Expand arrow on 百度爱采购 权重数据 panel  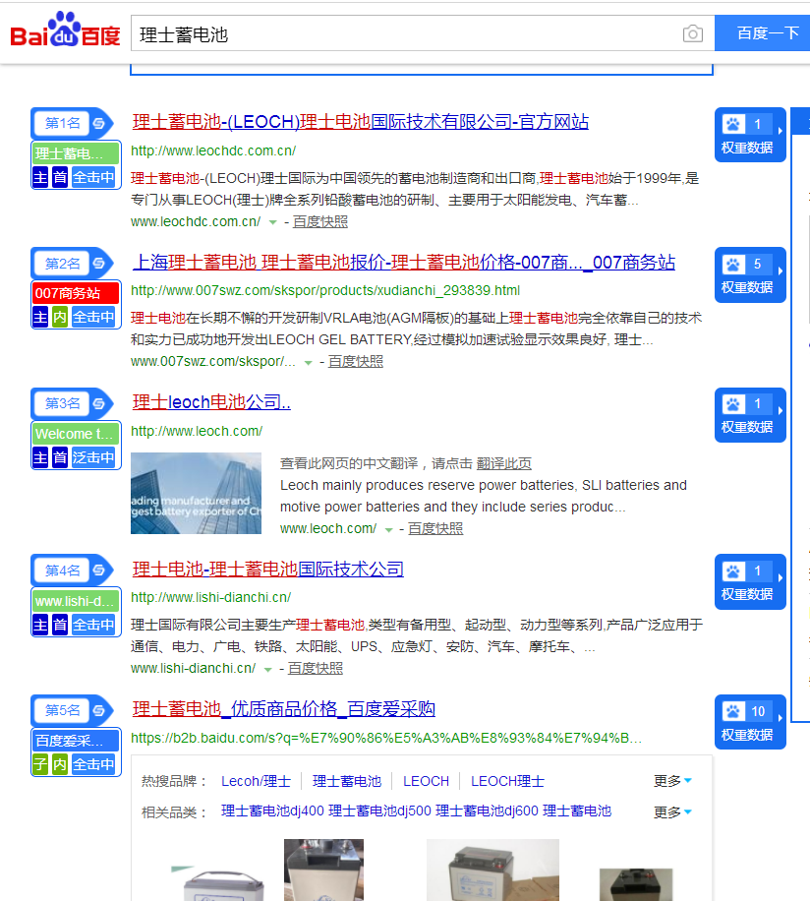pos(781,718)
